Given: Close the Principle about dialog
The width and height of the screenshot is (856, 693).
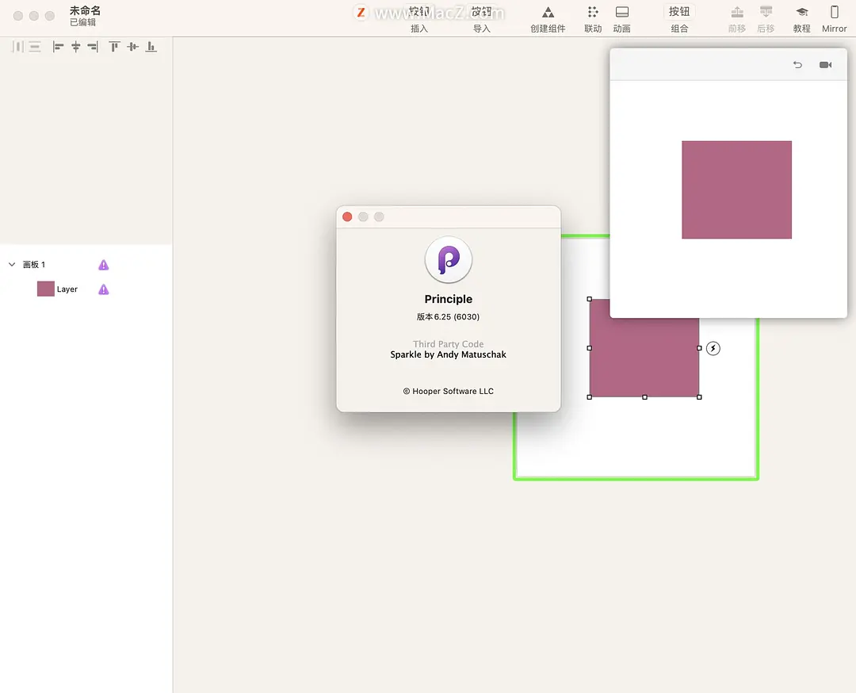Looking at the screenshot, I should coord(347,217).
